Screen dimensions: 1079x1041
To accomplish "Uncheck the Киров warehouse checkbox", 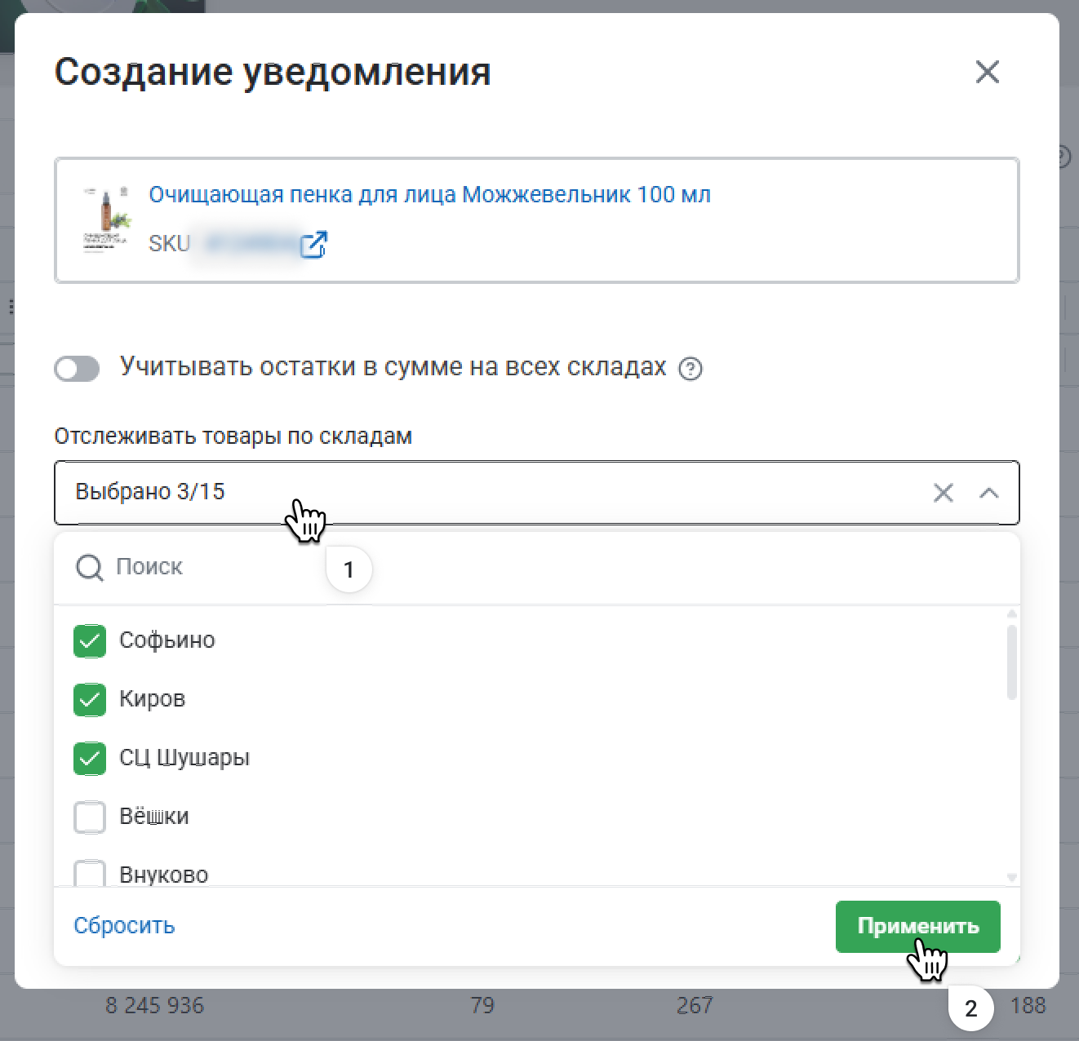I will pyautogui.click(x=90, y=700).
